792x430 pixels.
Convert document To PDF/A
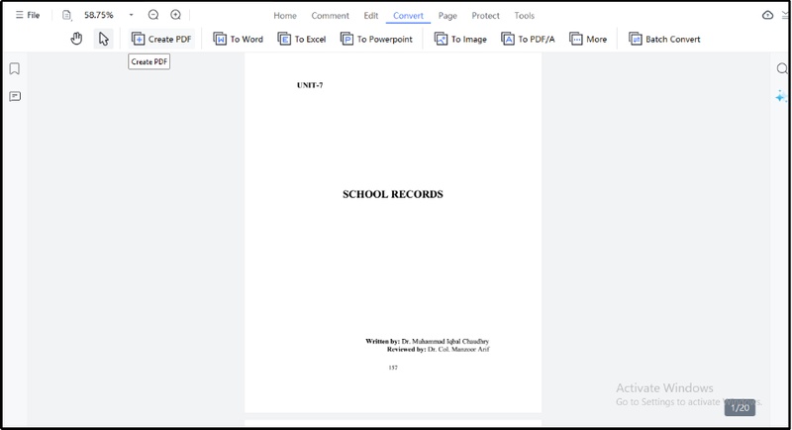coord(528,39)
